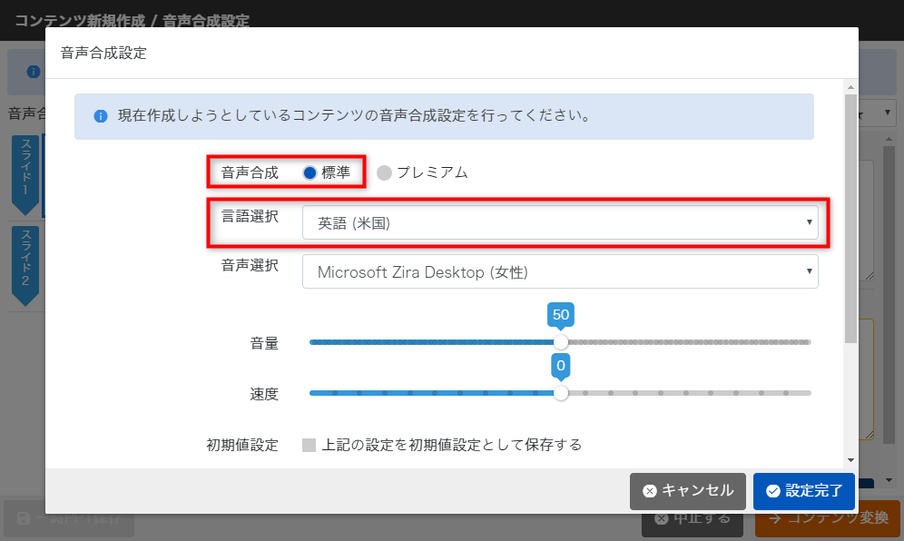Click the 速度 speed slider handle
The height and width of the screenshot is (541, 904).
[x=561, y=393]
